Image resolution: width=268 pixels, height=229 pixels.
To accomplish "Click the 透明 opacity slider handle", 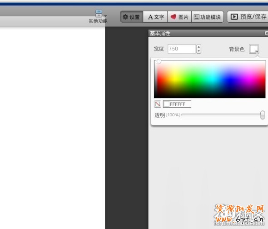I will pos(263,115).
